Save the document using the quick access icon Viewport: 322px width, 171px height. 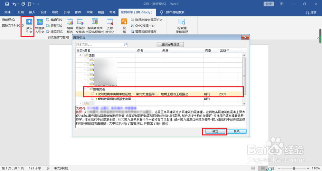click(7, 4)
